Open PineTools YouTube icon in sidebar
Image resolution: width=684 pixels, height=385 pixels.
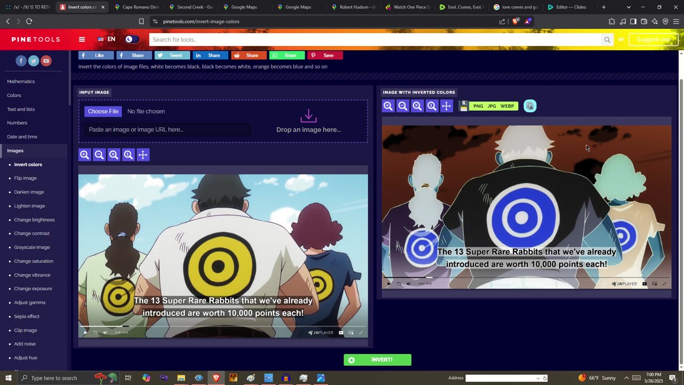point(46,61)
